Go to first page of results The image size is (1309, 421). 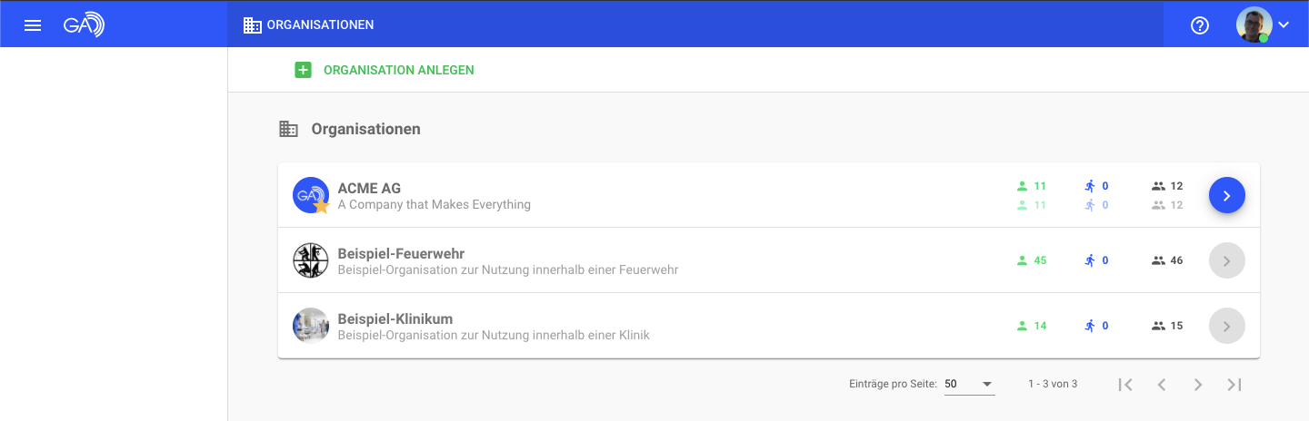[x=1125, y=385]
